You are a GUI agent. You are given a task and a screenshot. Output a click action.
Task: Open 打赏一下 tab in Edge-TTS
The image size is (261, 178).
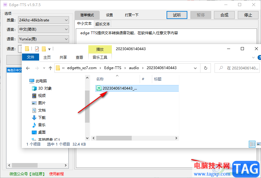tap(132, 15)
